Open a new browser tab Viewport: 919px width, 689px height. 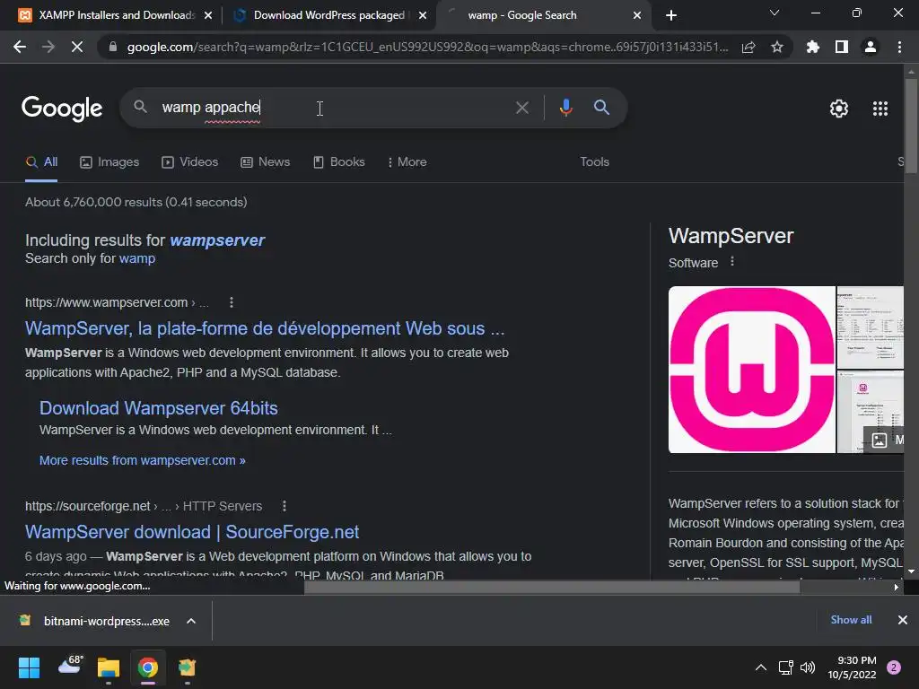671,15
